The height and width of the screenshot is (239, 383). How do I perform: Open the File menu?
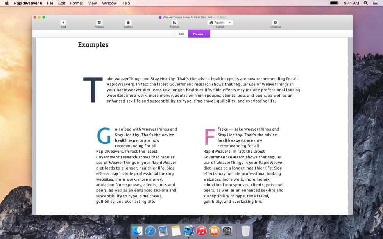(x=50, y=3)
